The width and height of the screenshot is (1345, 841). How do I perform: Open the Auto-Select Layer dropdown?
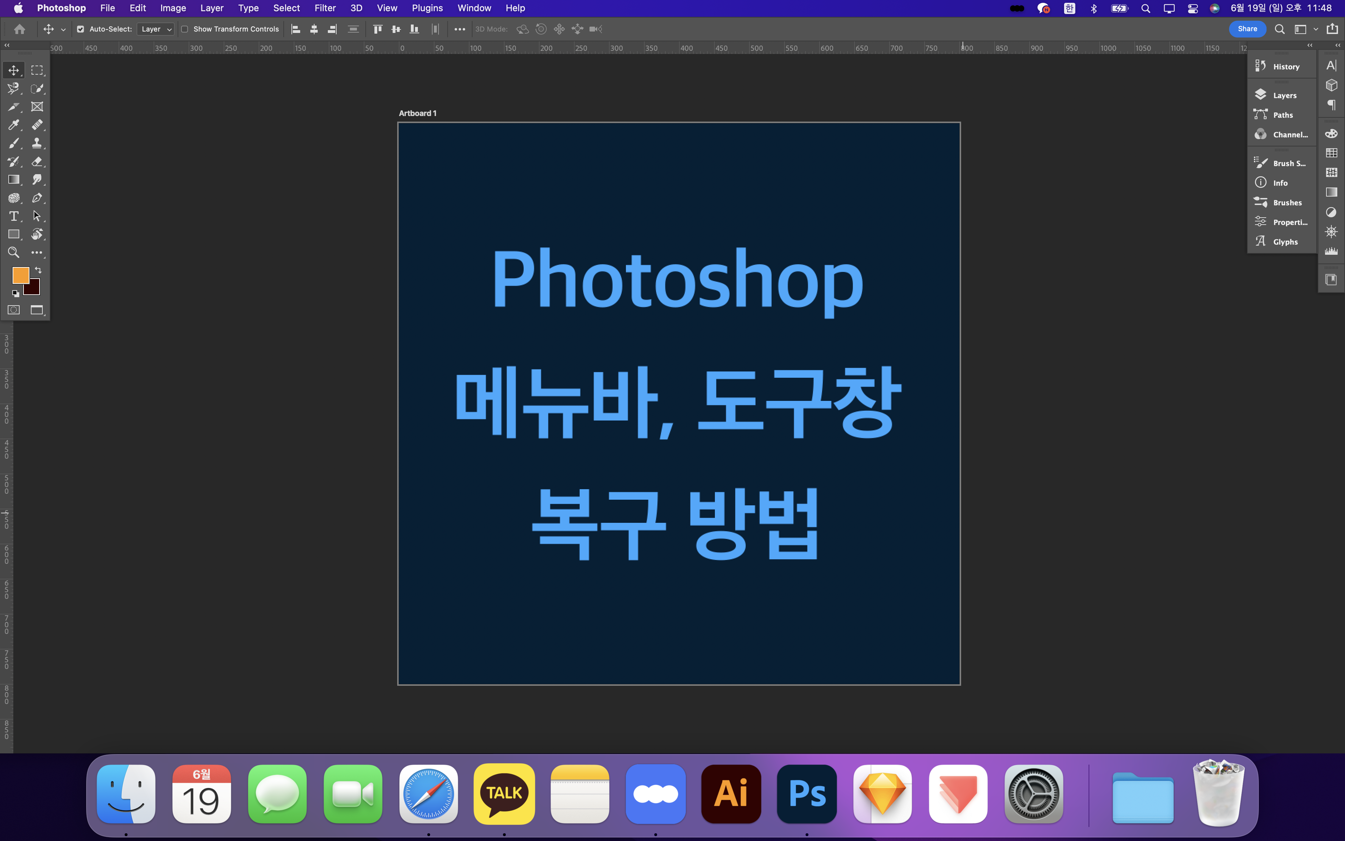[156, 29]
